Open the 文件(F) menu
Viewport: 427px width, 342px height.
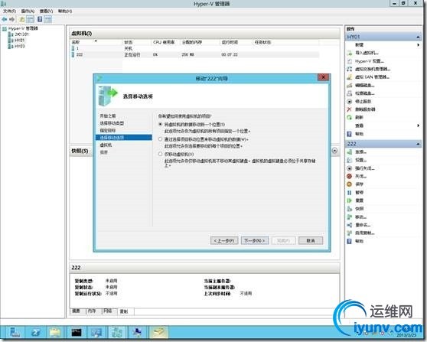point(9,11)
